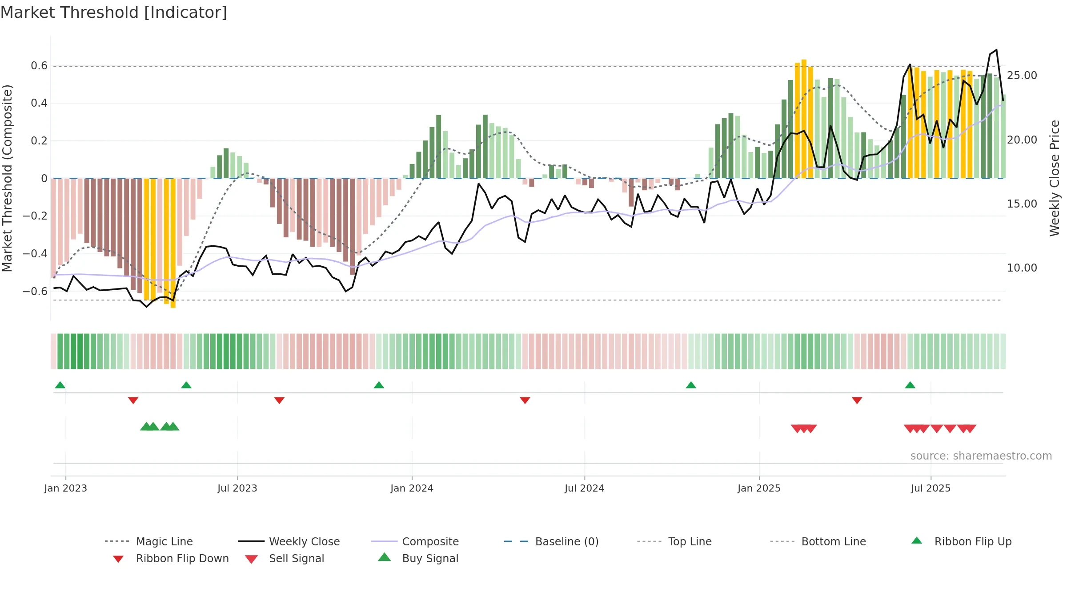
Task: Toggle the Ribbon Flip Up legend entry
Action: [961, 541]
